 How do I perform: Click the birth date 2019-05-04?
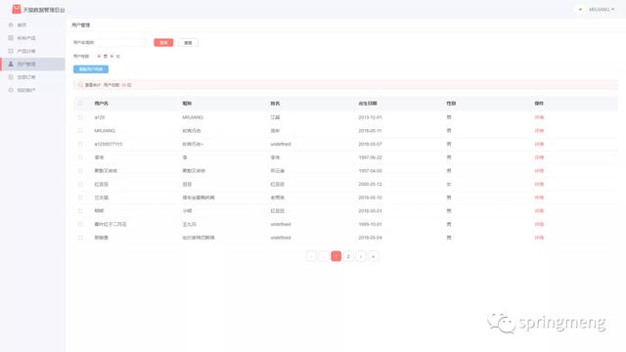pos(370,238)
